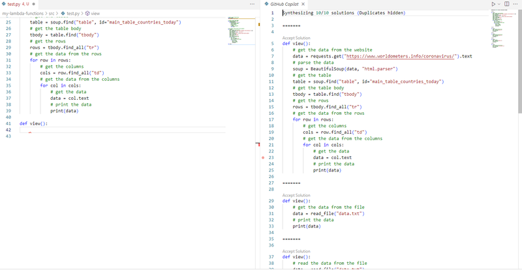This screenshot has width=522, height=270.
Task: Click Accept Solution above line 37
Action: pos(296,251)
